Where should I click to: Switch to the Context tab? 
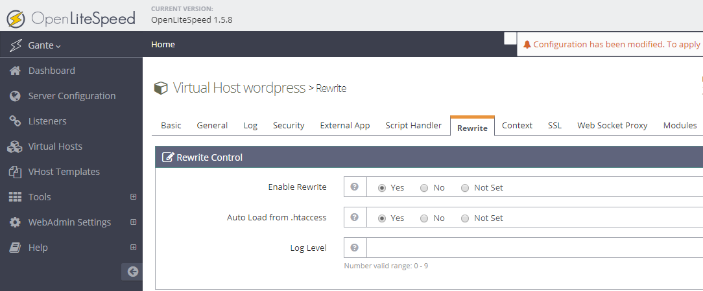[517, 126]
